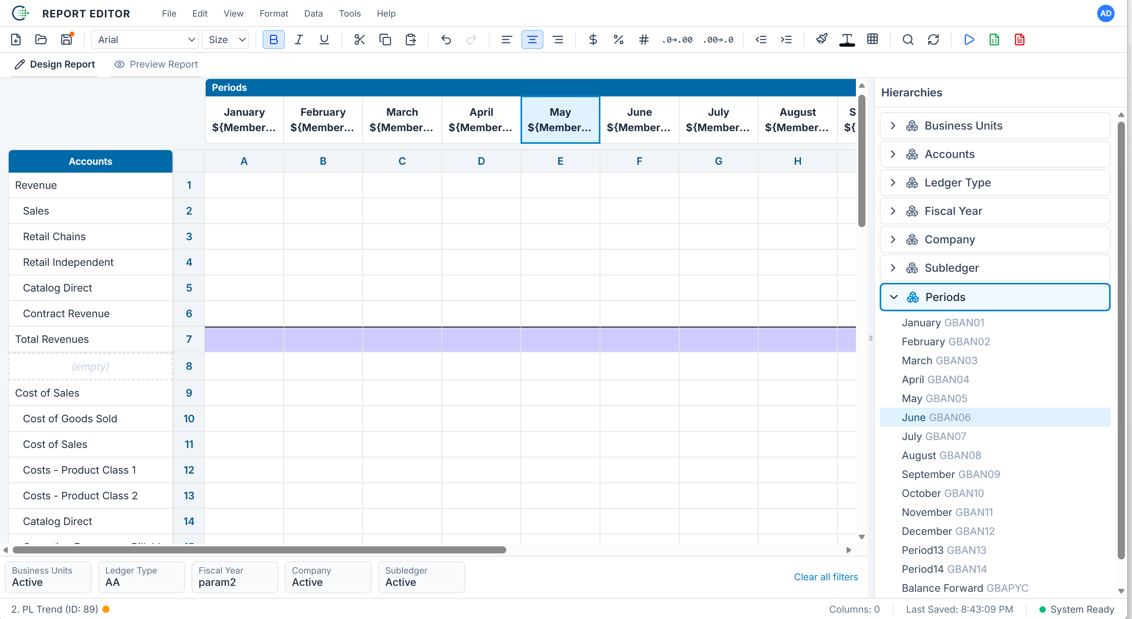Apply number hash format
Viewport: 1132px width, 619px height.
click(644, 40)
